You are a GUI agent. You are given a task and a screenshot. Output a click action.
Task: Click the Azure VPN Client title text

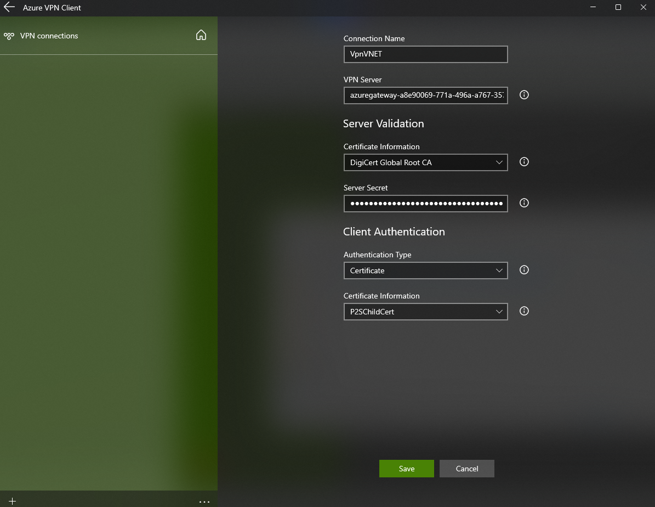52,8
